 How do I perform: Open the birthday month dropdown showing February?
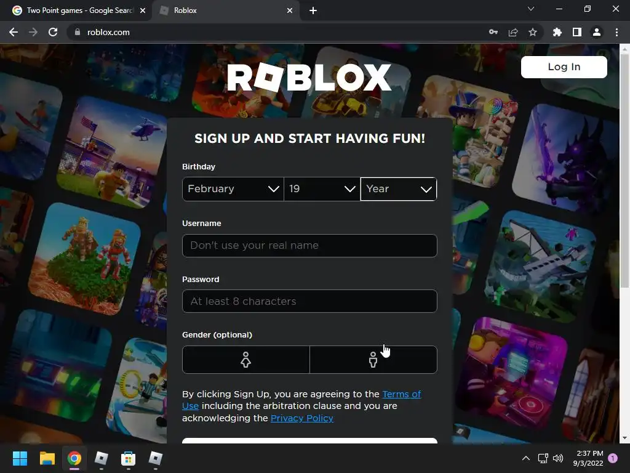click(x=233, y=189)
